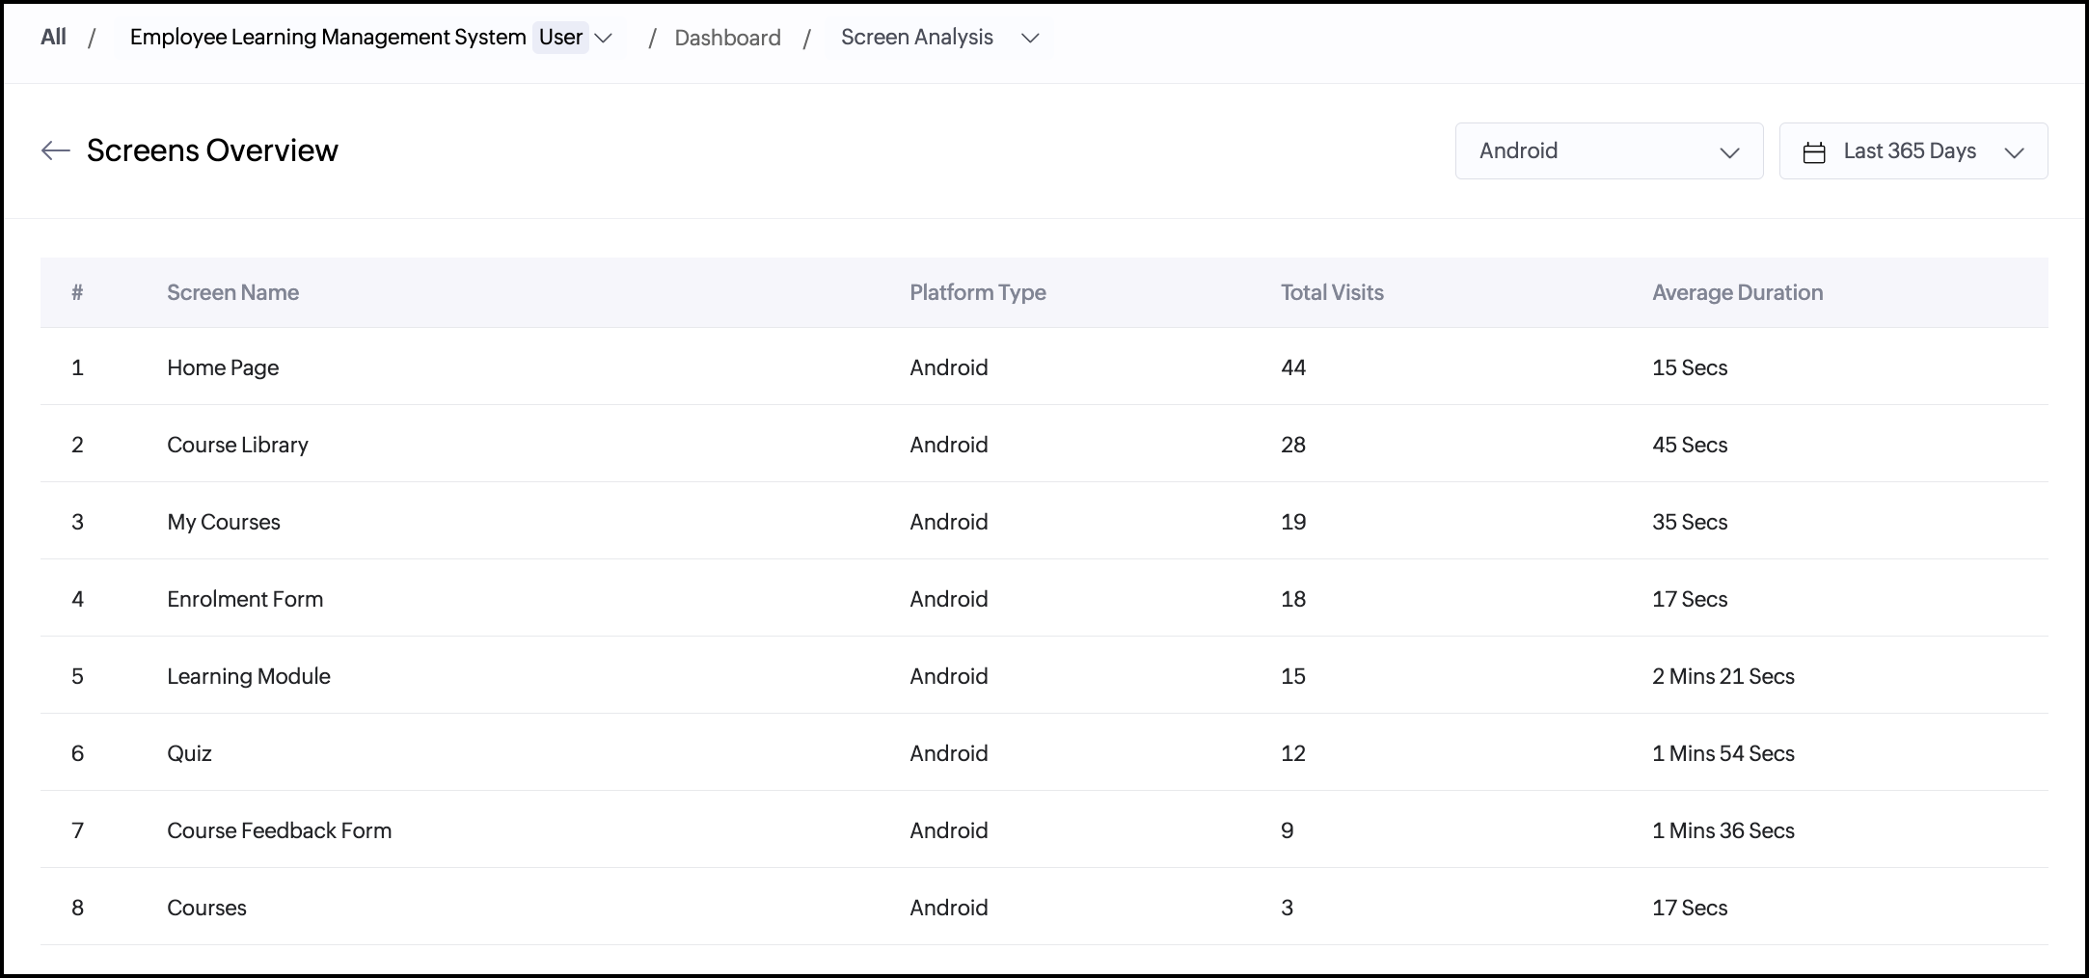Select the Quiz screen row
This screenshot has height=978, width=2089.
pos(189,753)
